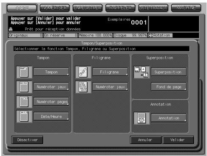Click the En réserve 0 status field
The height and width of the screenshot is (156, 207).
point(60,35)
